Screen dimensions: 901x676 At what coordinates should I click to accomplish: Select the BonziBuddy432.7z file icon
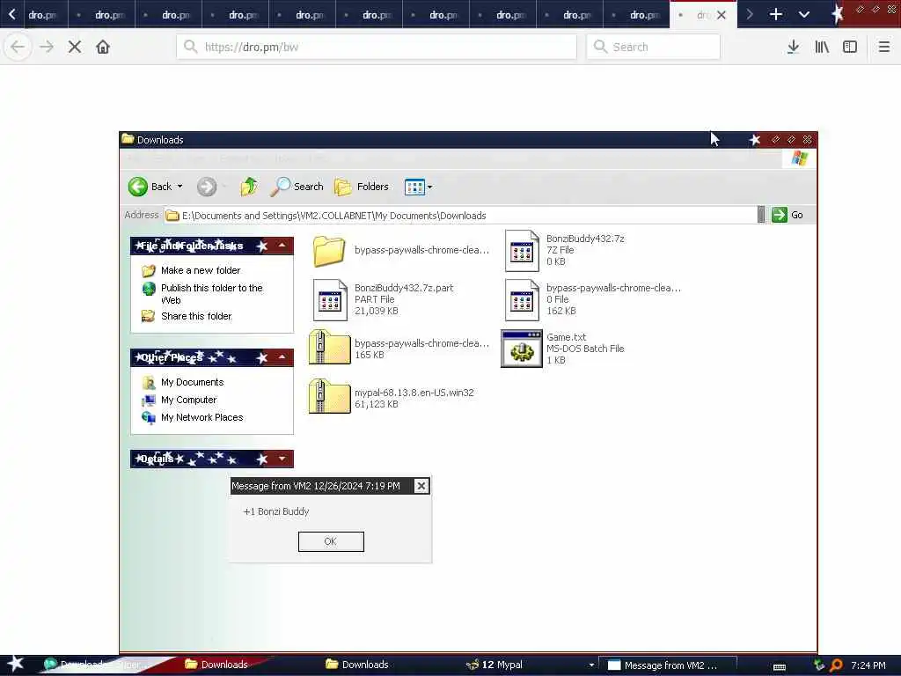coord(522,251)
